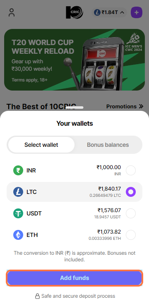Viewport: 149px width, 306px height.
Task: Select the INR wallet radio button
Action: coord(131,170)
